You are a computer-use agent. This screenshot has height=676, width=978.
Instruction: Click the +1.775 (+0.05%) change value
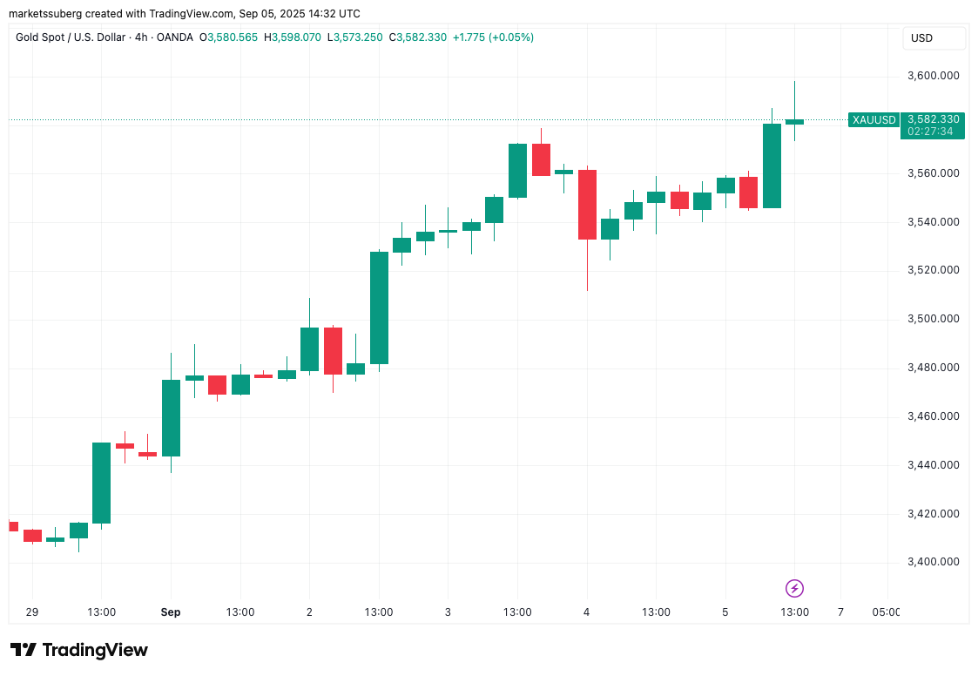point(493,37)
